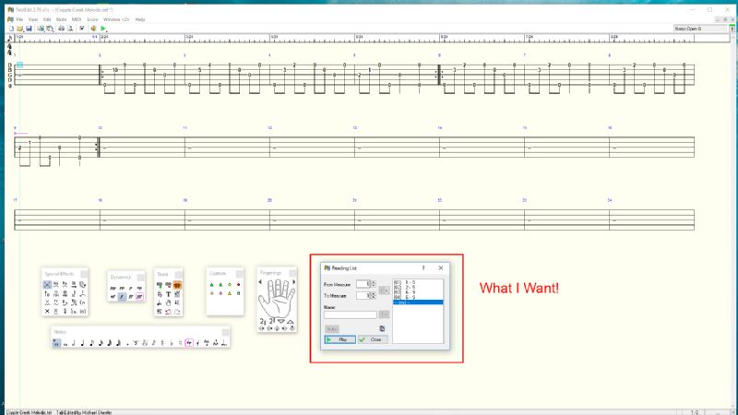
Task: Click the redo arrow in Text panel
Action: tap(177, 312)
